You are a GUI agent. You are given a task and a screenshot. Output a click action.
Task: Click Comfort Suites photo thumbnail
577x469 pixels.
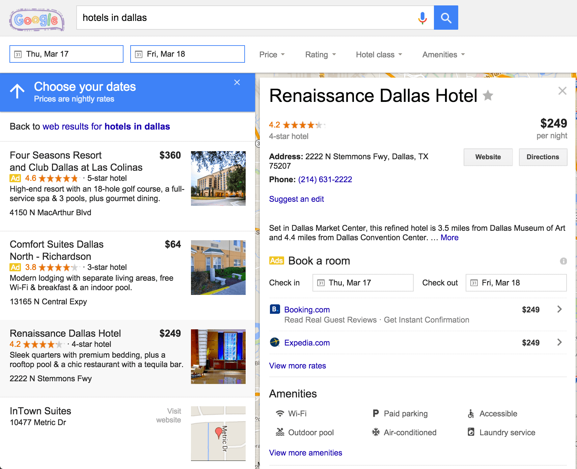218,268
